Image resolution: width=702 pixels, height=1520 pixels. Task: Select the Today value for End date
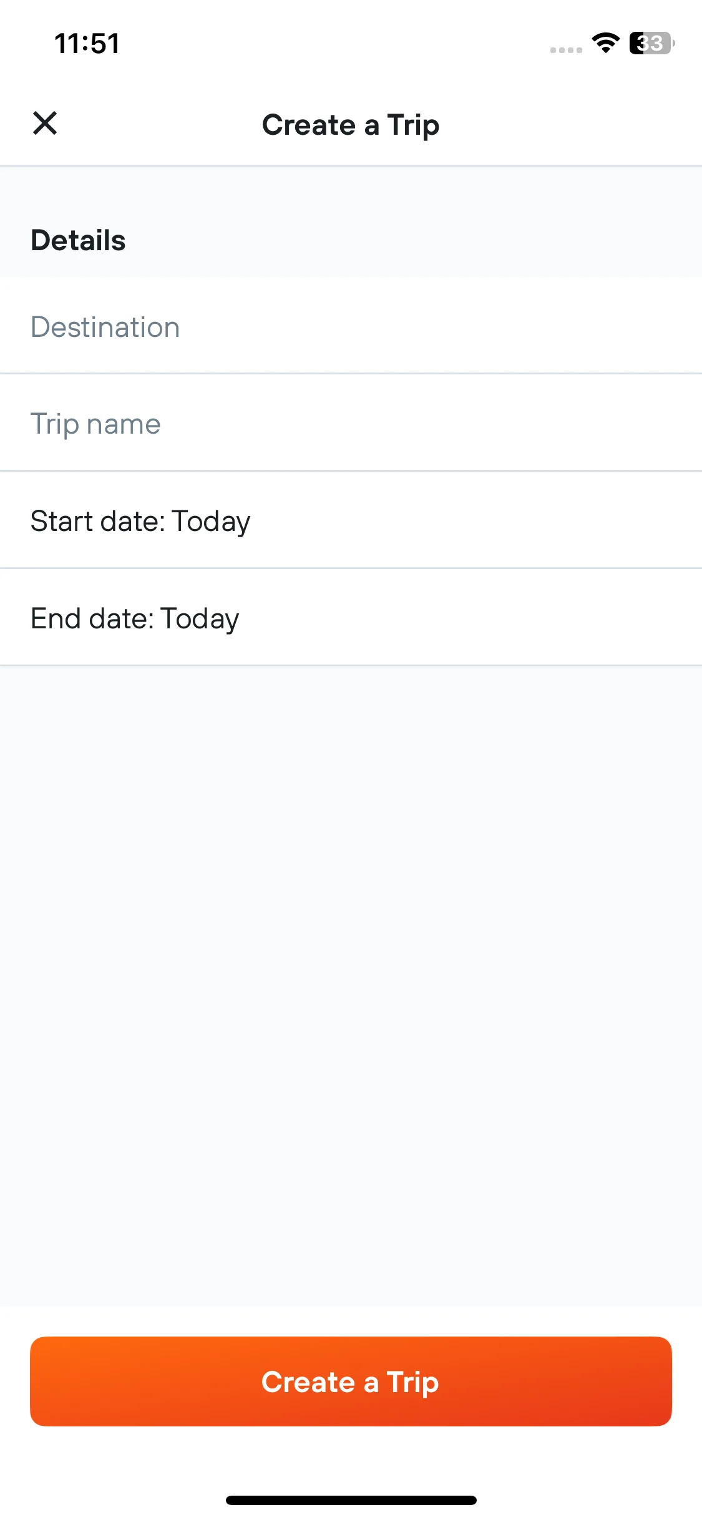(x=200, y=619)
